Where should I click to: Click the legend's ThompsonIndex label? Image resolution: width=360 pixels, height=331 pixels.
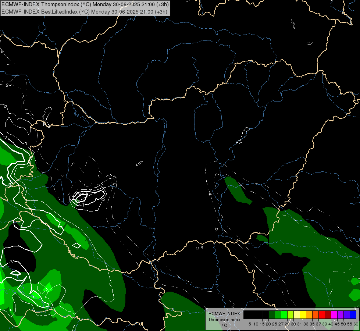point(224,320)
